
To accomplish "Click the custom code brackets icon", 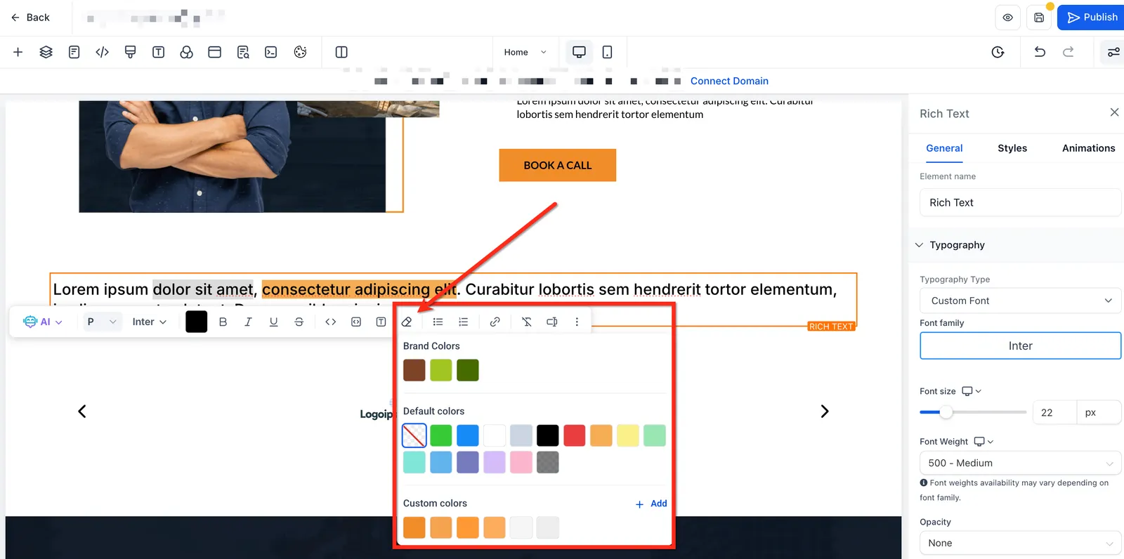I will click(x=102, y=52).
